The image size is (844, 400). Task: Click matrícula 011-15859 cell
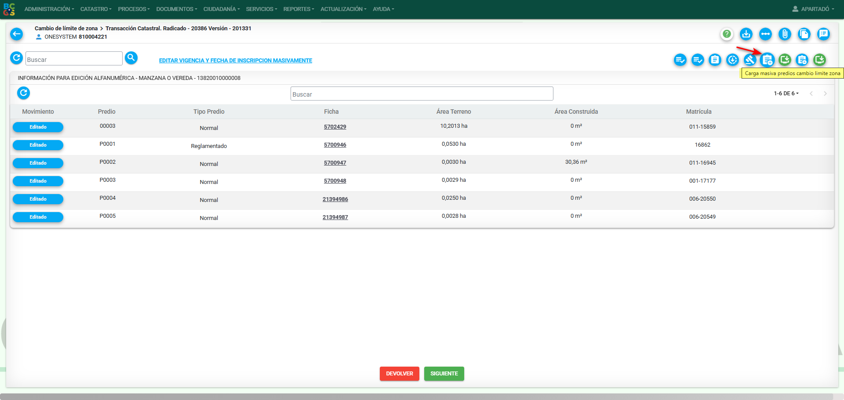[702, 127]
